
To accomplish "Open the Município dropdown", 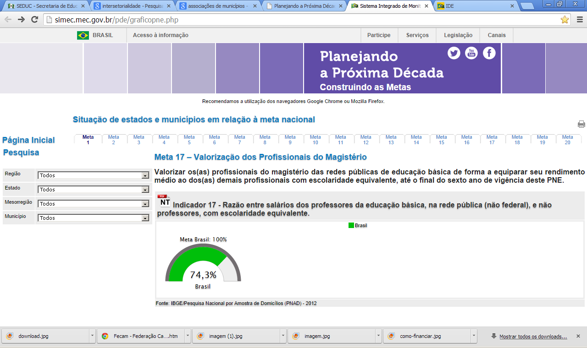I will coord(94,218).
